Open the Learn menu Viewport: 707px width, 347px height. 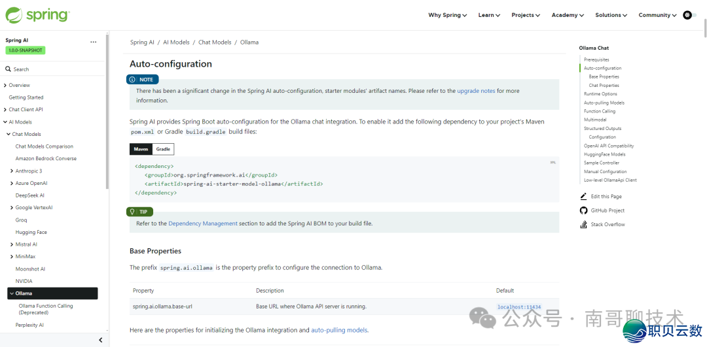pos(489,15)
